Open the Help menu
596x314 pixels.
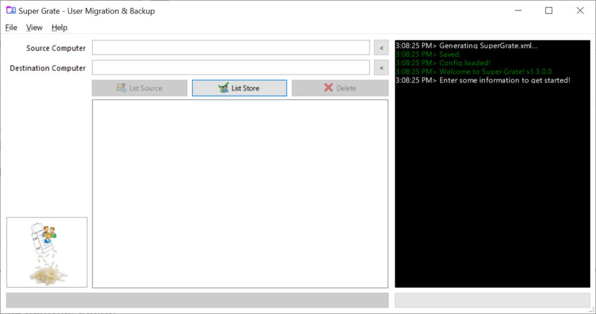coord(59,27)
